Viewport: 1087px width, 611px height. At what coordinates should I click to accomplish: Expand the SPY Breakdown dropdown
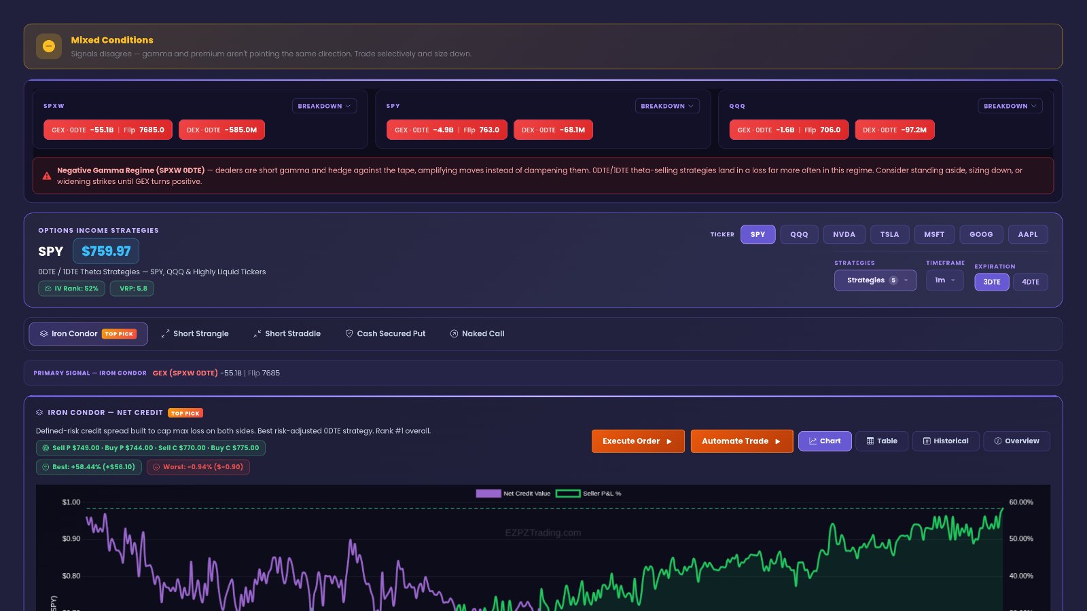667,106
